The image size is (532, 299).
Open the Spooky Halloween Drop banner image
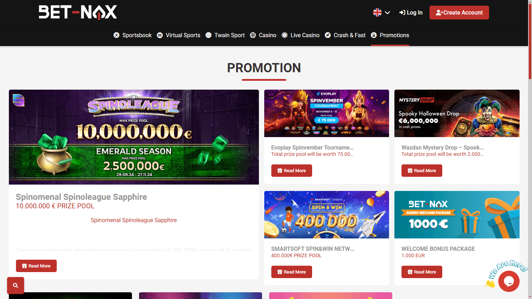(457, 113)
